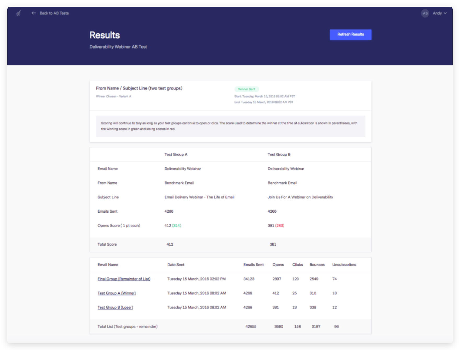
Task: Click the Clicks column header
Action: coord(297,265)
